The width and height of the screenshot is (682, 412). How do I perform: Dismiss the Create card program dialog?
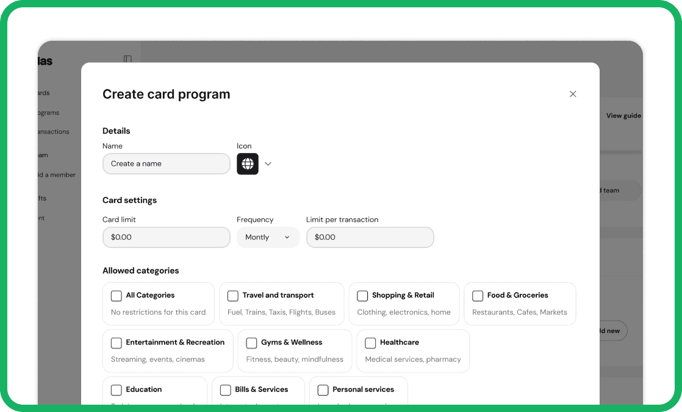(x=572, y=94)
